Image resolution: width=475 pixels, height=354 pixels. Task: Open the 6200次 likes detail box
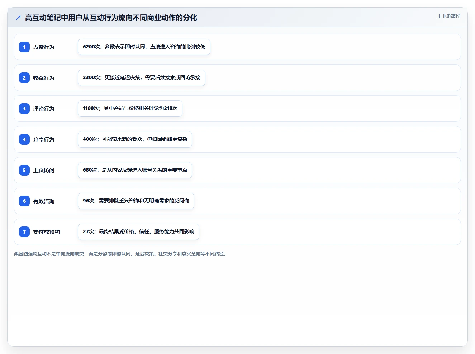(144, 47)
